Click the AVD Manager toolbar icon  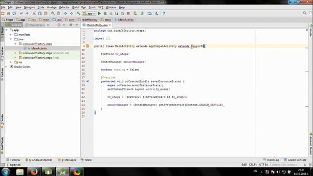click(135, 13)
